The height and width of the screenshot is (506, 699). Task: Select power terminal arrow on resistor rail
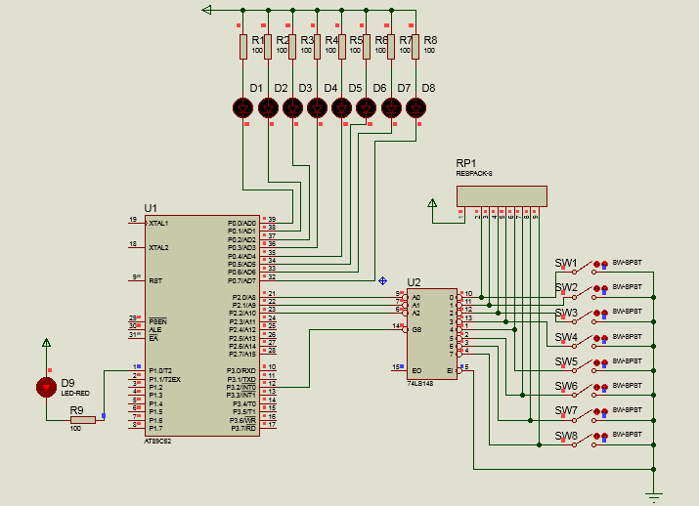[206, 10]
